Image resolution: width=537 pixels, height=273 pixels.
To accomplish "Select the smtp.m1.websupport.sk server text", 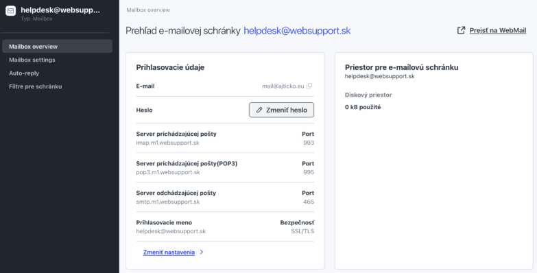I will [x=168, y=202].
